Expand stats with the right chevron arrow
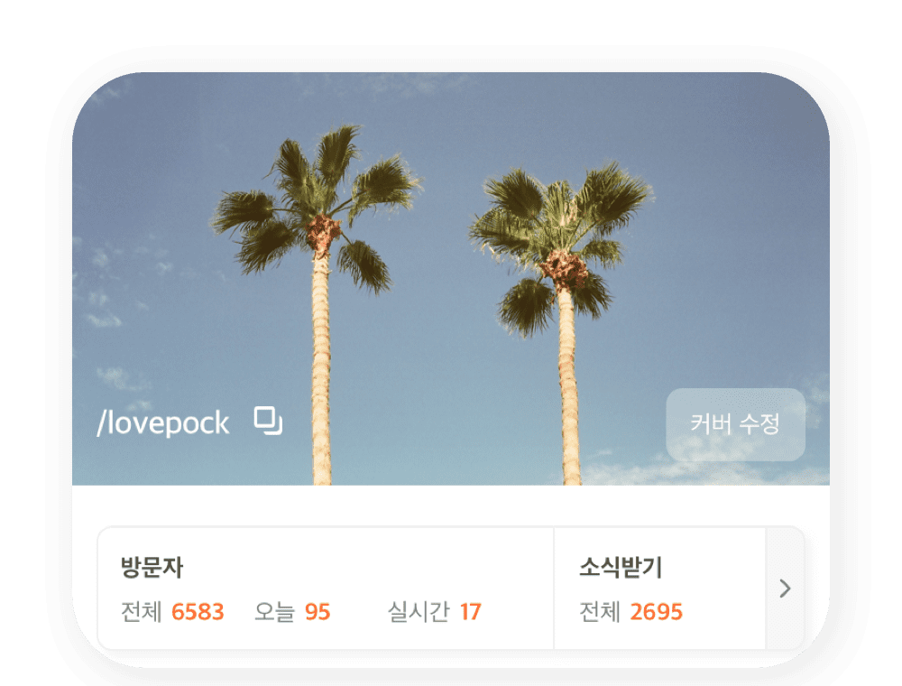 pos(786,589)
